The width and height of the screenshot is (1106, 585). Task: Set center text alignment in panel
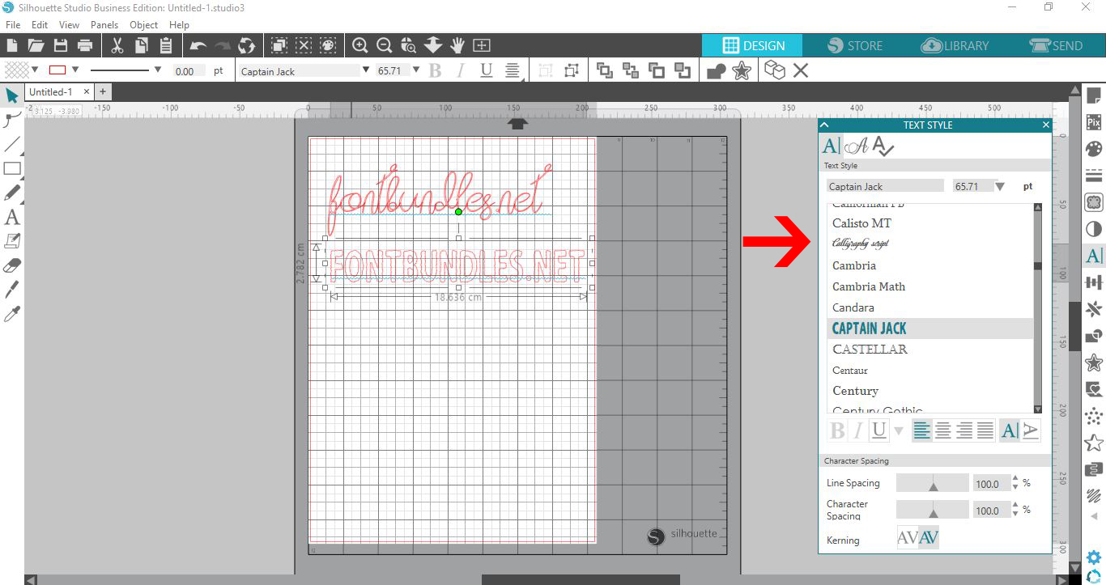click(943, 430)
